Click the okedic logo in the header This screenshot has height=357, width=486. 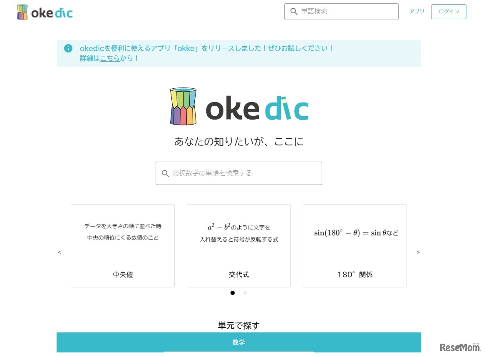[45, 12]
